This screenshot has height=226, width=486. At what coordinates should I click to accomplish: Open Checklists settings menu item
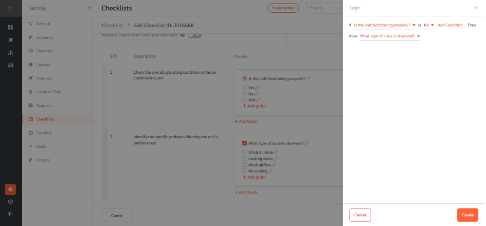coord(57,119)
